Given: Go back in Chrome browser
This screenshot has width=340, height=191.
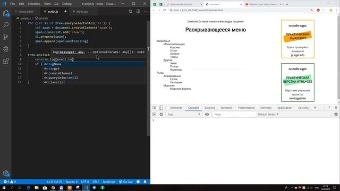Looking at the screenshot, I should [x=154, y=10].
